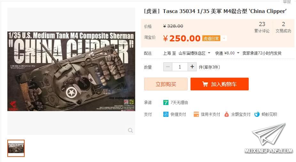Open the 交易成功 2 transactions tab
The height and width of the screenshot is (162, 296).
pyautogui.click(x=283, y=27)
